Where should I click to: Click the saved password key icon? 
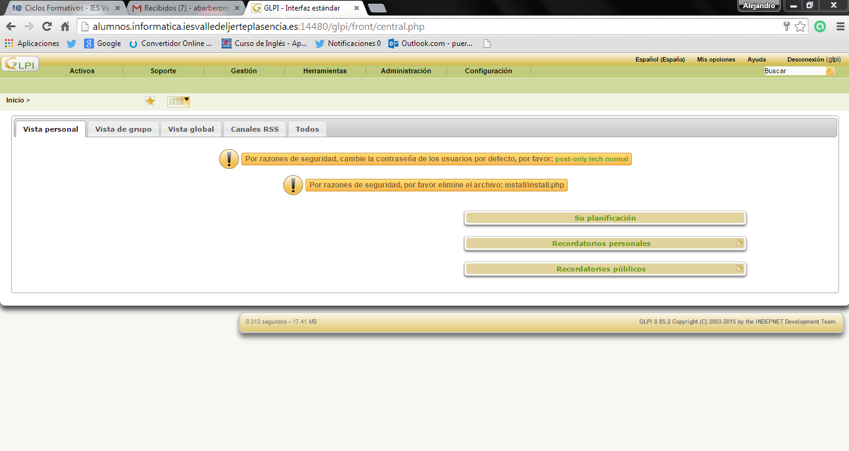click(x=787, y=27)
